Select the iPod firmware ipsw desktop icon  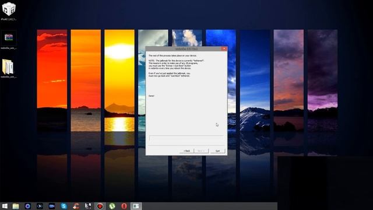[9, 11]
